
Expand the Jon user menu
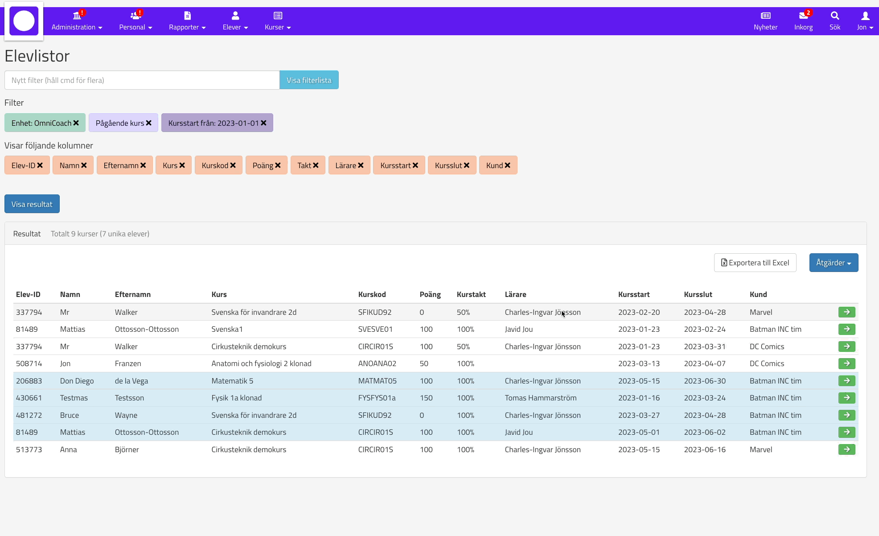tap(865, 21)
